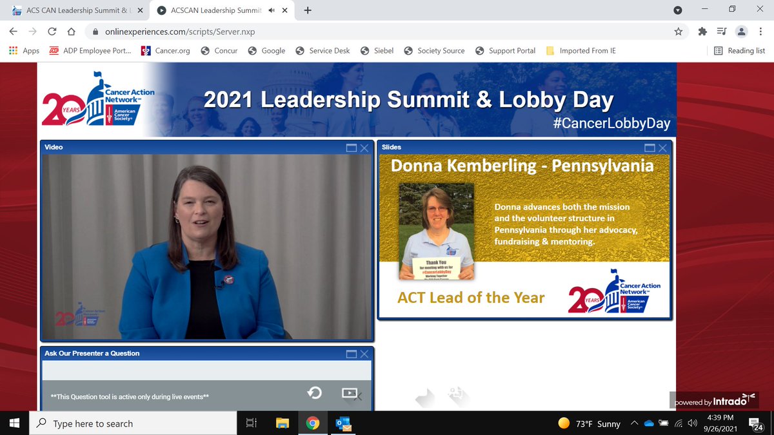Open Task View on the taskbar
The width and height of the screenshot is (774, 435).
pyautogui.click(x=252, y=423)
